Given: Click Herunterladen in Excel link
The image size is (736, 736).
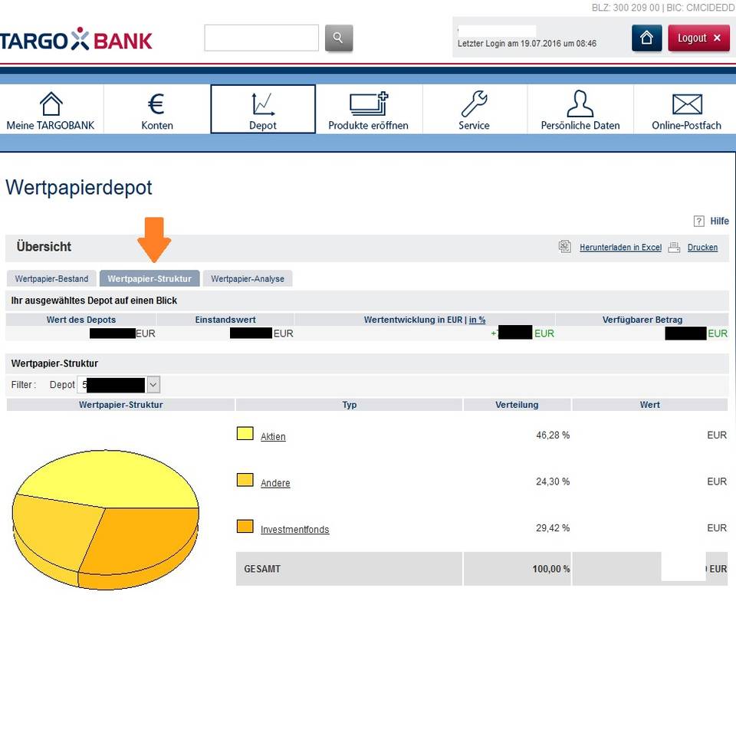Looking at the screenshot, I should coord(620,248).
